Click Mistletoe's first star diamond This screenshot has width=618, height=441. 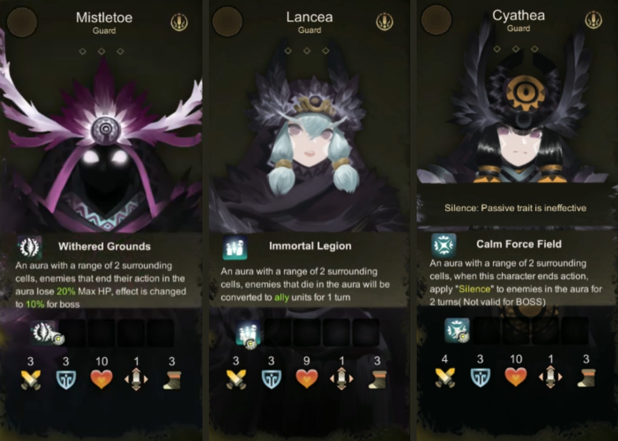82,52
